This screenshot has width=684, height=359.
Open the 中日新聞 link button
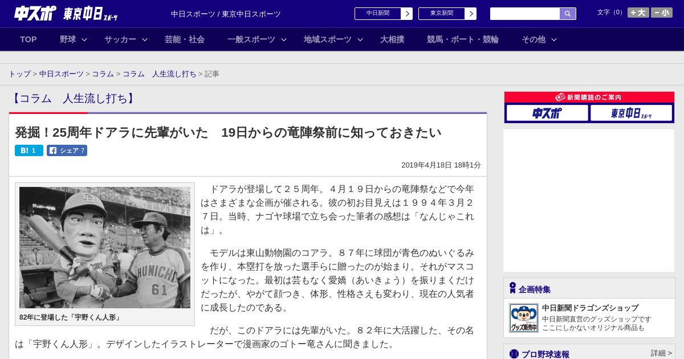(377, 14)
